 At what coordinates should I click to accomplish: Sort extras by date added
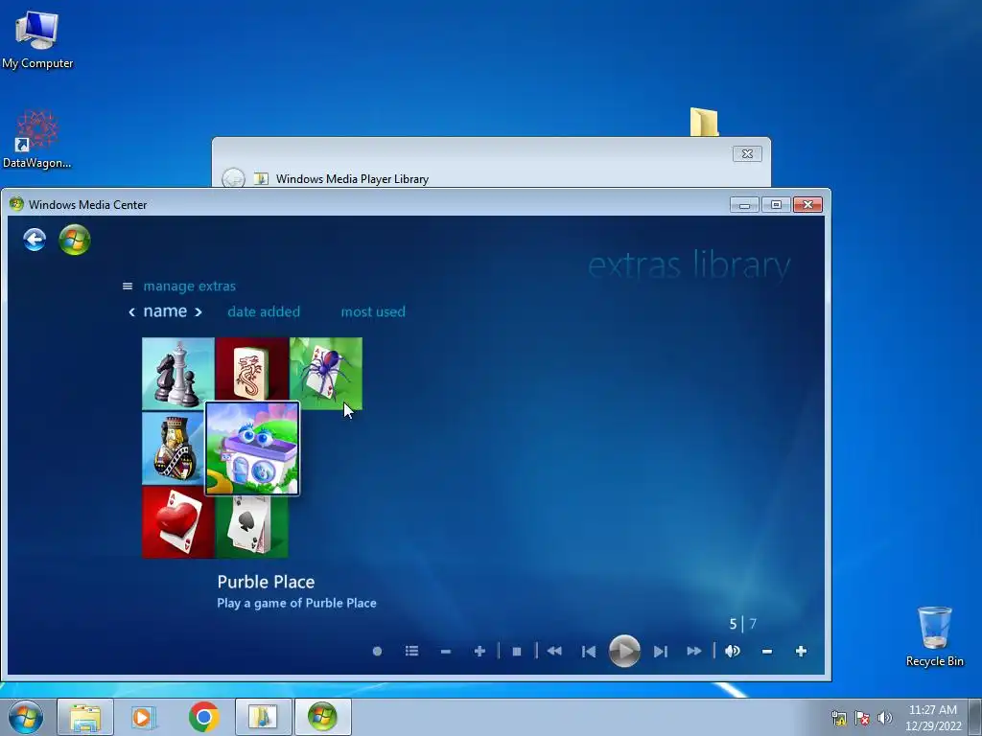coord(264,311)
